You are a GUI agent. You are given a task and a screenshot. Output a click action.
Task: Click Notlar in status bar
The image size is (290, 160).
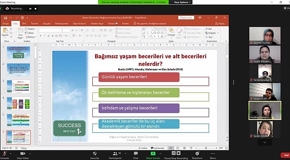tap(143, 148)
